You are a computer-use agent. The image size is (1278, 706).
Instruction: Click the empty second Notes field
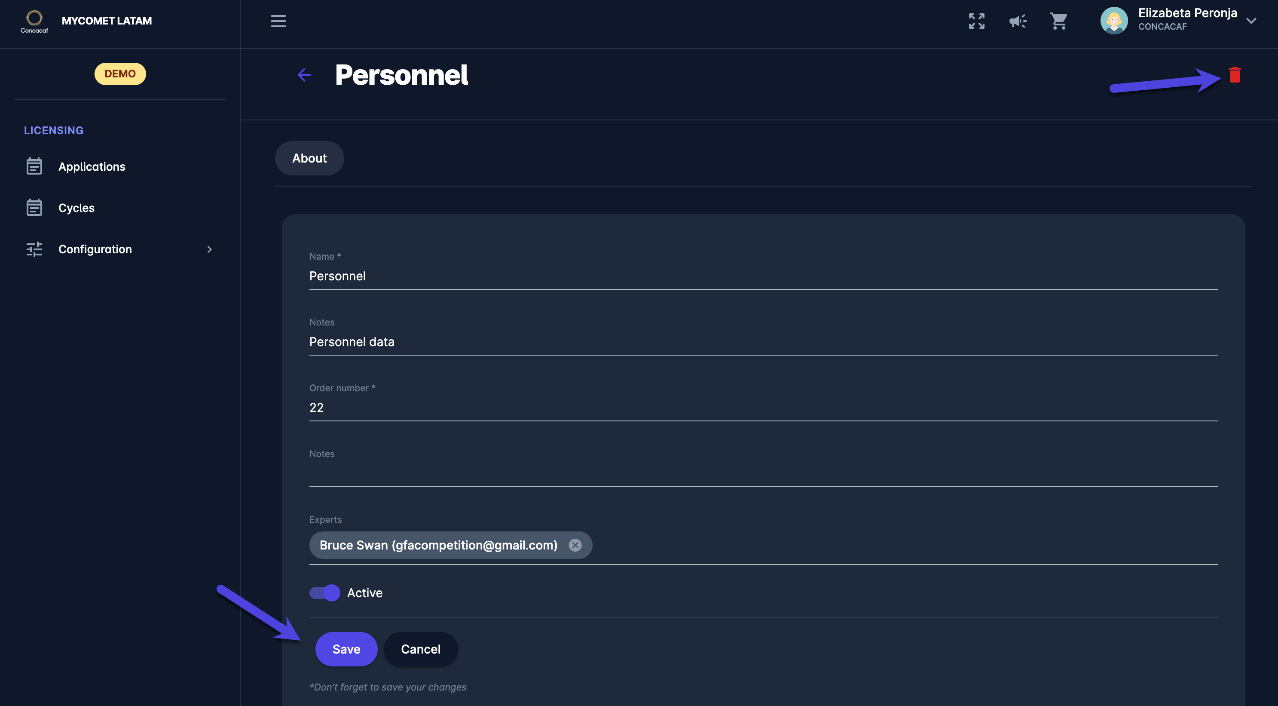[763, 473]
